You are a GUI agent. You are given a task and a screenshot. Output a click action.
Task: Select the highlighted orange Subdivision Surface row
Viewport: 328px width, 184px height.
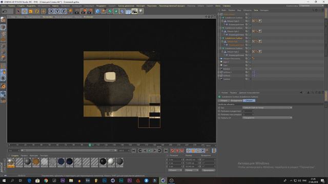pyautogui.click(x=234, y=38)
